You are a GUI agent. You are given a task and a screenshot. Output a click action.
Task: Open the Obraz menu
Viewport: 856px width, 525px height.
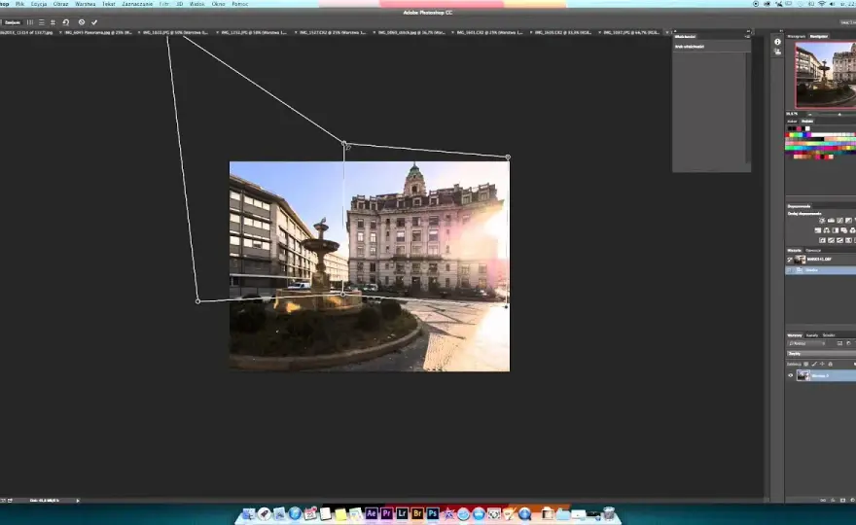coord(60,4)
